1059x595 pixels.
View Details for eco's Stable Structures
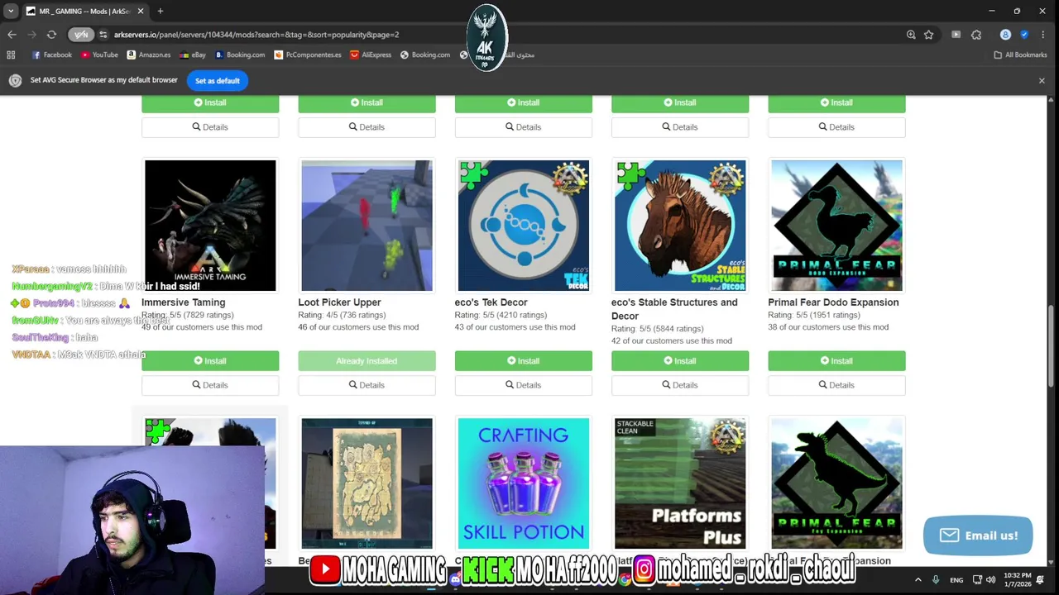pyautogui.click(x=680, y=385)
